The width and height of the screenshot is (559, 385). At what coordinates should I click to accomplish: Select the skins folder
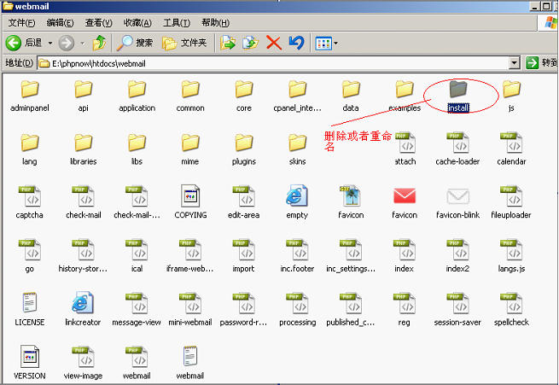(x=297, y=149)
